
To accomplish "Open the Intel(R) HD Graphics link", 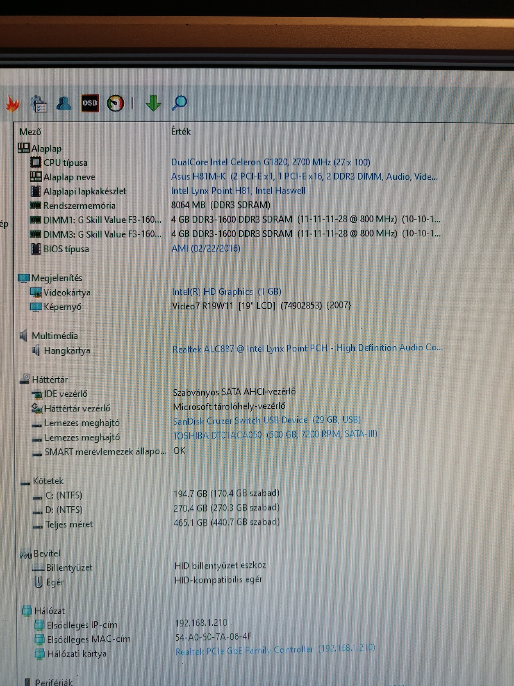I will click(227, 292).
